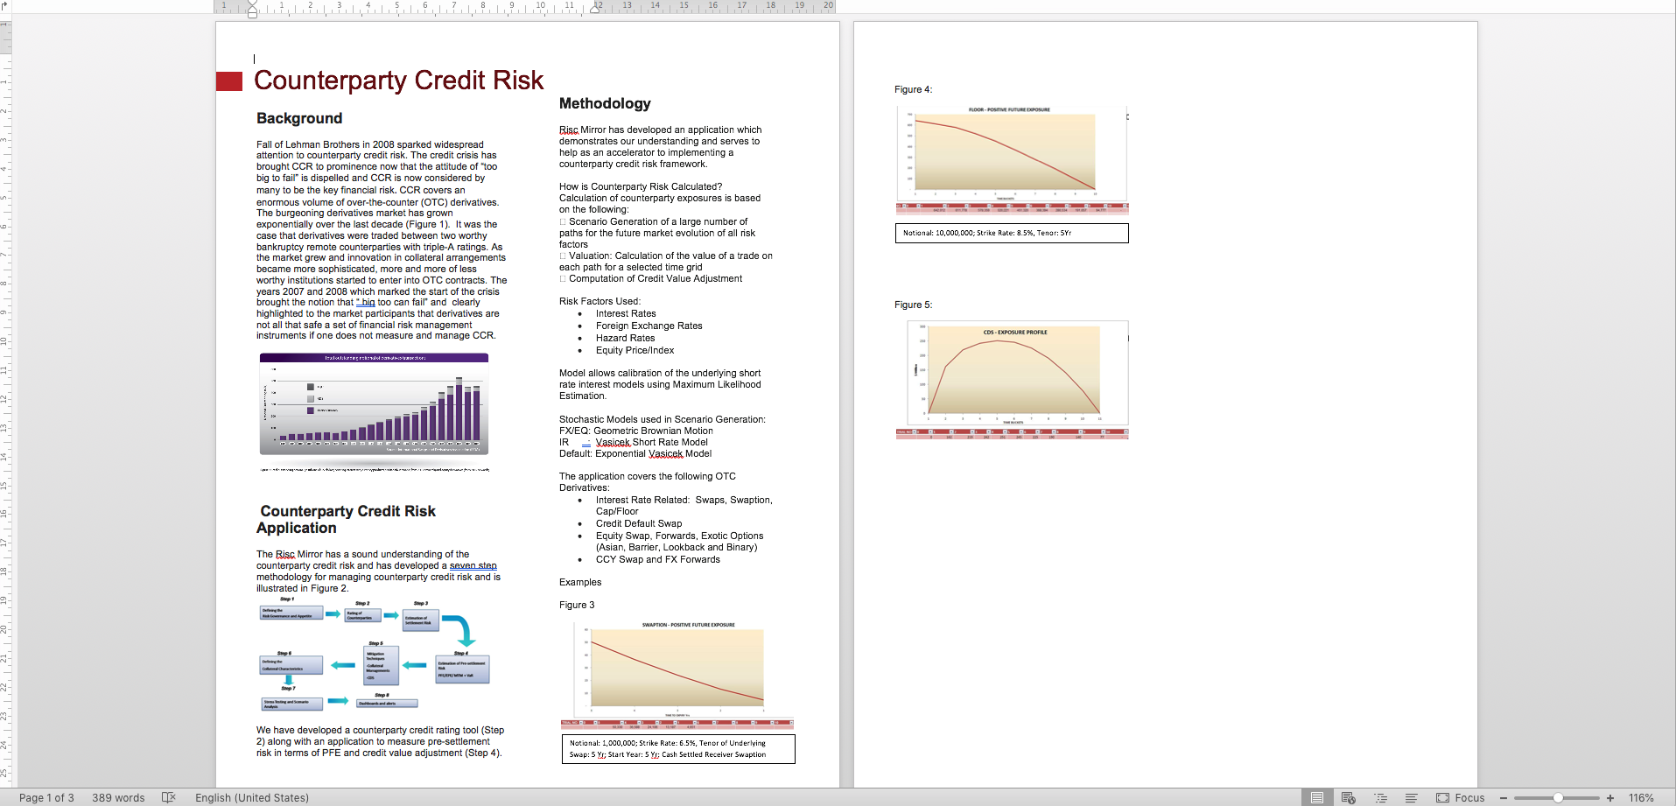Click 'CCY Swap and FX Forwards' bullet
Screen dimensions: 1676x806
point(658,559)
